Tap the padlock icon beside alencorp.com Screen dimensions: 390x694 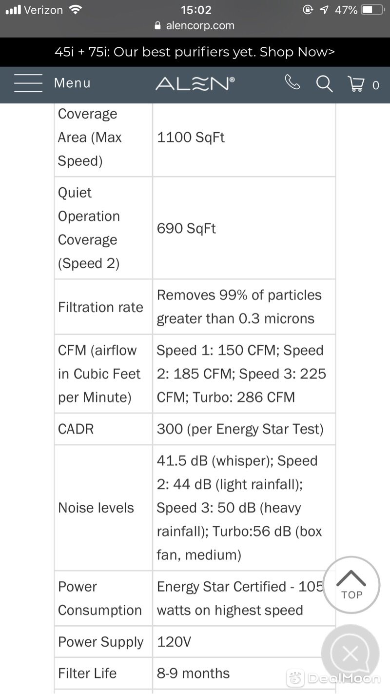[x=157, y=25]
